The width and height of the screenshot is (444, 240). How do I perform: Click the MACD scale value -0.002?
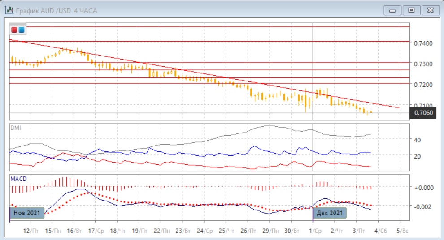422,206
